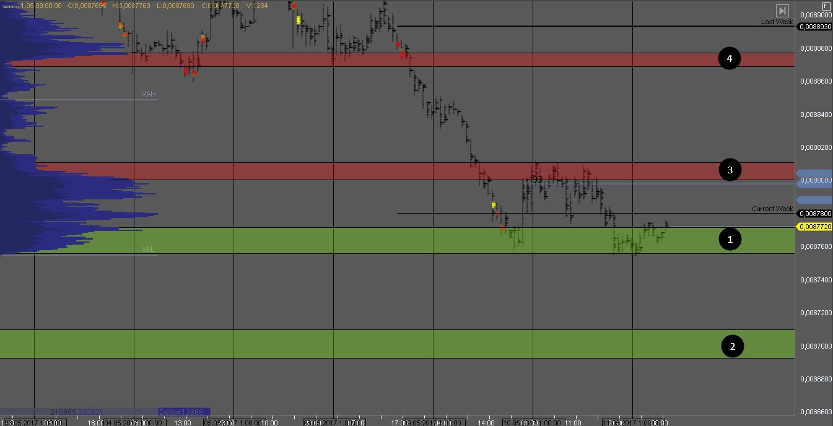The image size is (833, 426).
Task: Click the scroll-to-latest-bar arrow icon
Action: (x=782, y=11)
